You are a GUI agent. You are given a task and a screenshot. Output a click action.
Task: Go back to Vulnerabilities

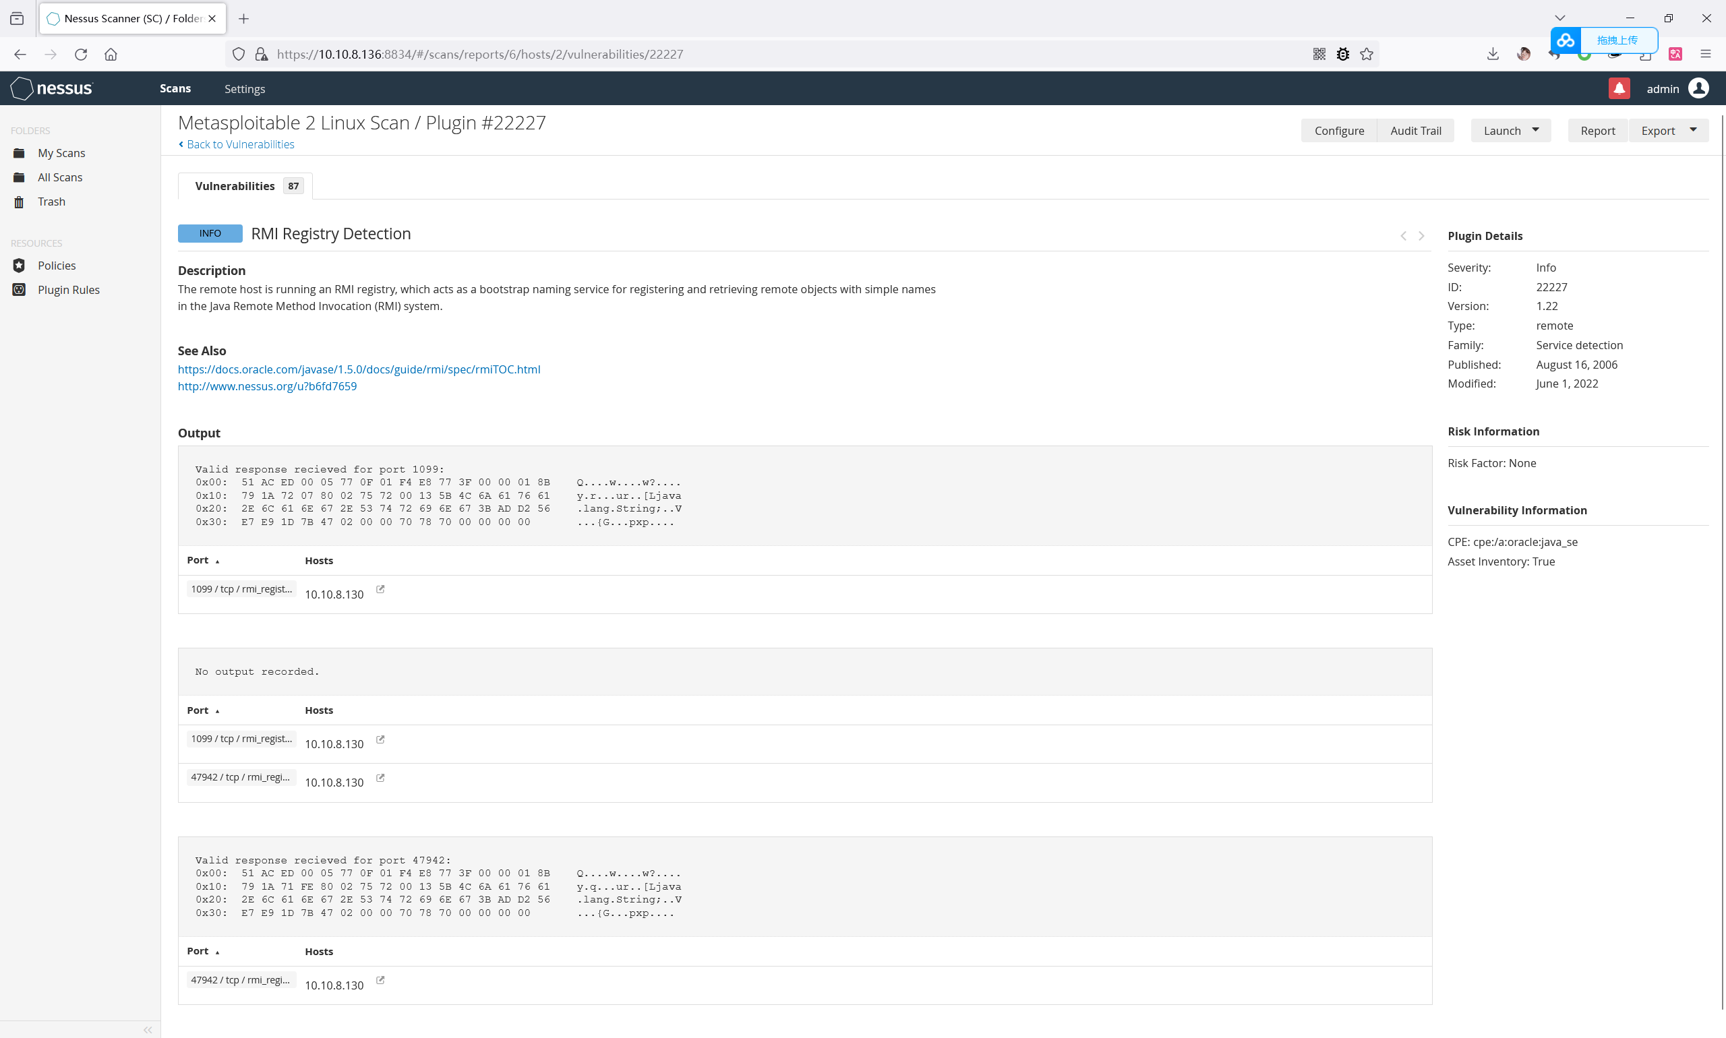click(x=237, y=144)
